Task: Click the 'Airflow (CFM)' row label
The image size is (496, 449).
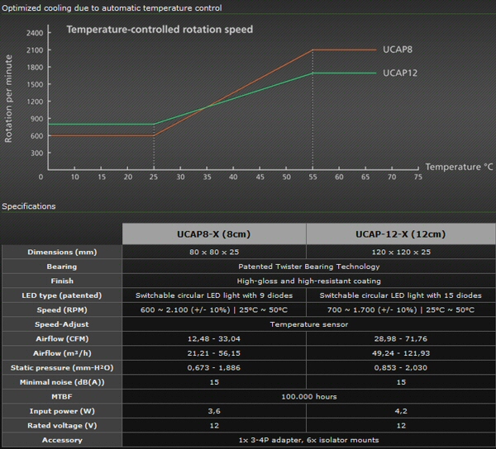Action: 62,338
